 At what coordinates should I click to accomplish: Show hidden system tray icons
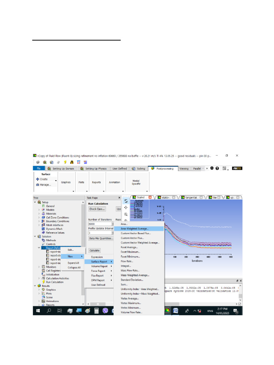pos(195,311)
